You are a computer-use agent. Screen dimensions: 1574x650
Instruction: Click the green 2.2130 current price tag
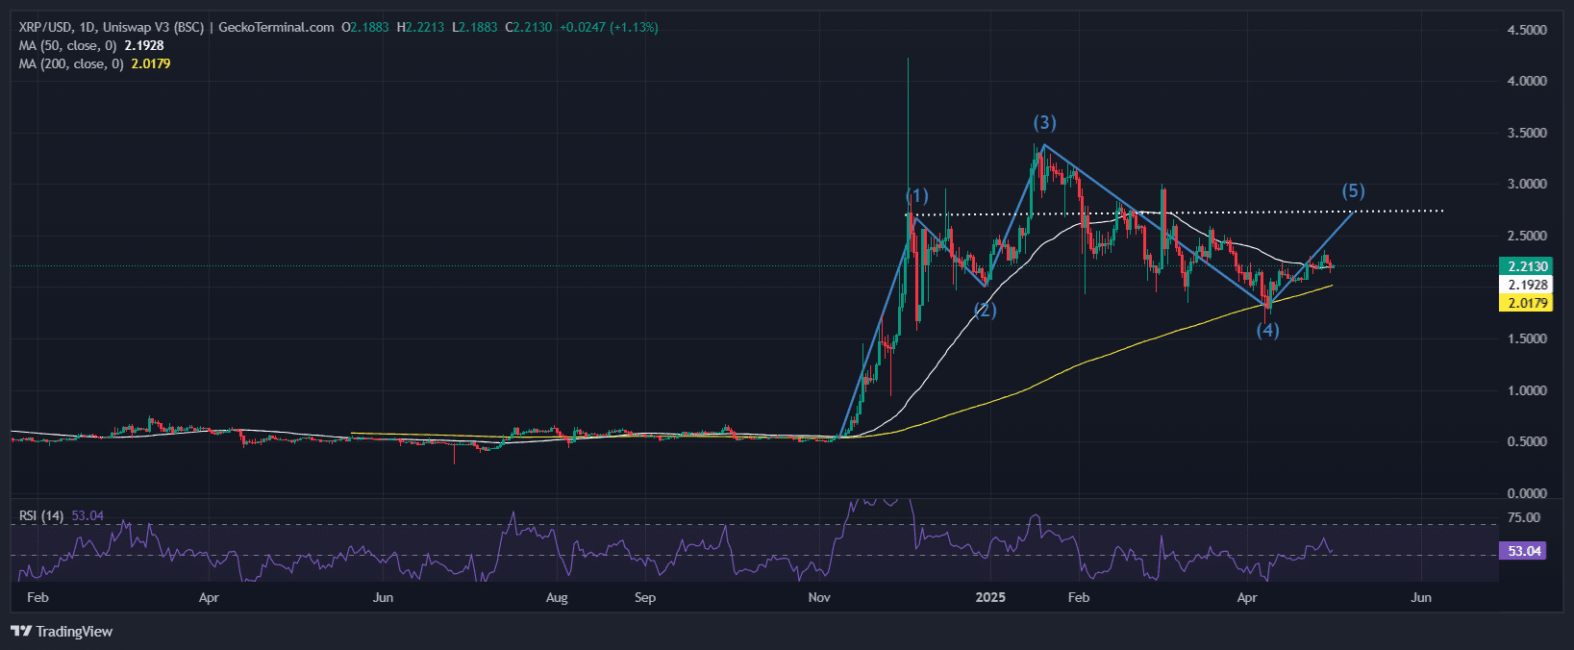tap(1527, 266)
